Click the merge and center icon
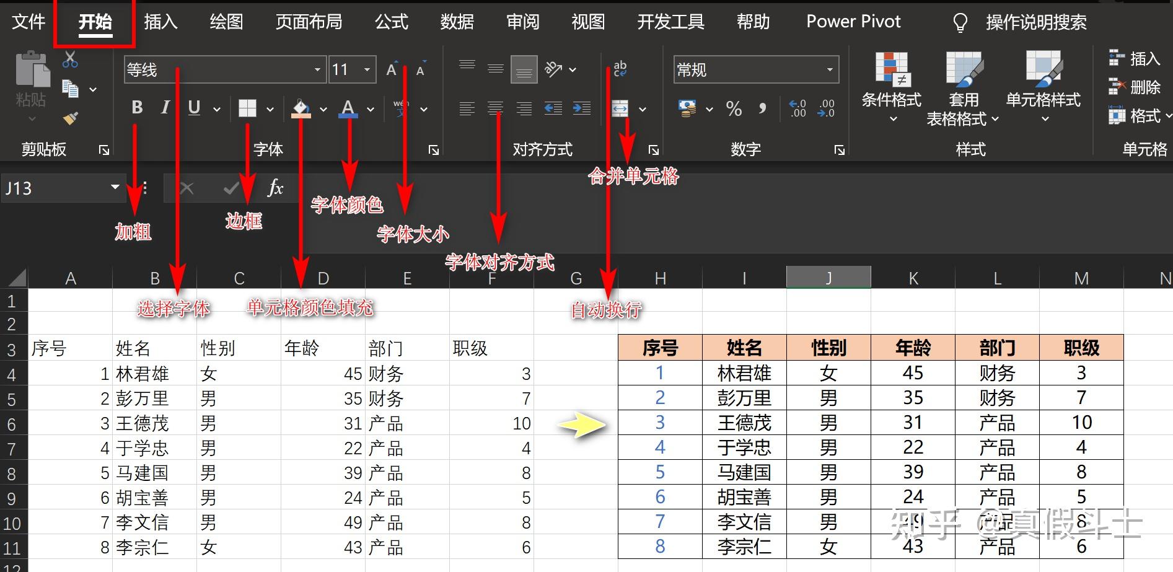The height and width of the screenshot is (572, 1173). pos(620,109)
